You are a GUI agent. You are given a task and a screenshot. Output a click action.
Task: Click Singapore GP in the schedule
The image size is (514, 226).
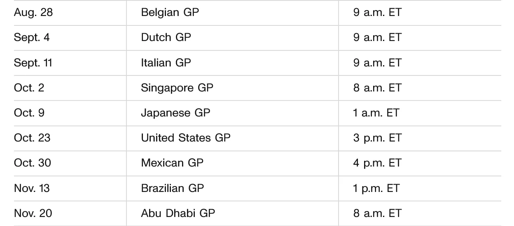click(x=177, y=88)
